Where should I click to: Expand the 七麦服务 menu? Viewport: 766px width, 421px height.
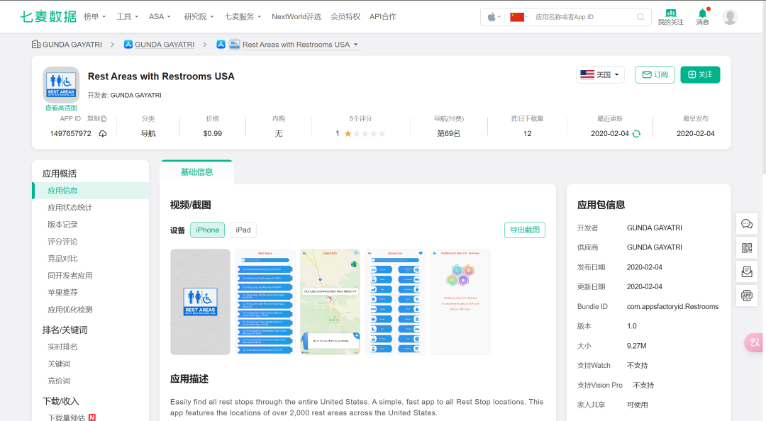(243, 16)
